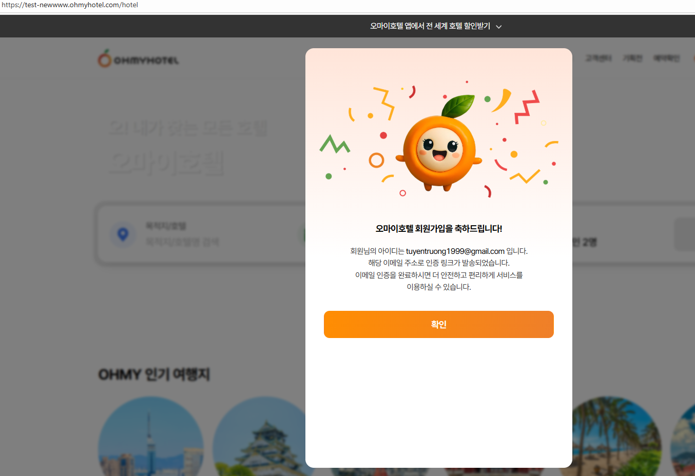Screen dimensions: 695x476
Task: Click the page URL text at top
Action: [70, 5]
